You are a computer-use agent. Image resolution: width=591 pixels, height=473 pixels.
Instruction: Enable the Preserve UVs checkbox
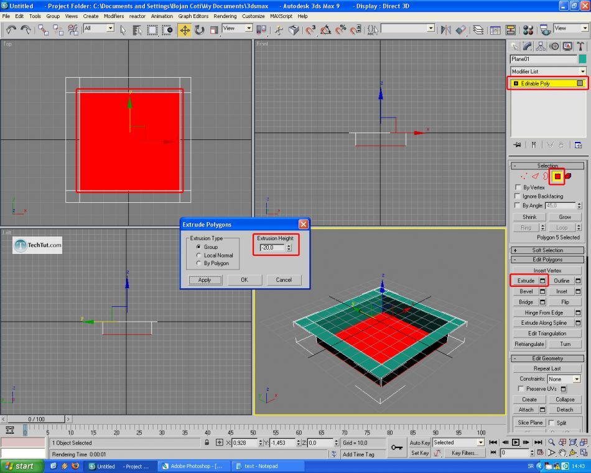click(521, 388)
